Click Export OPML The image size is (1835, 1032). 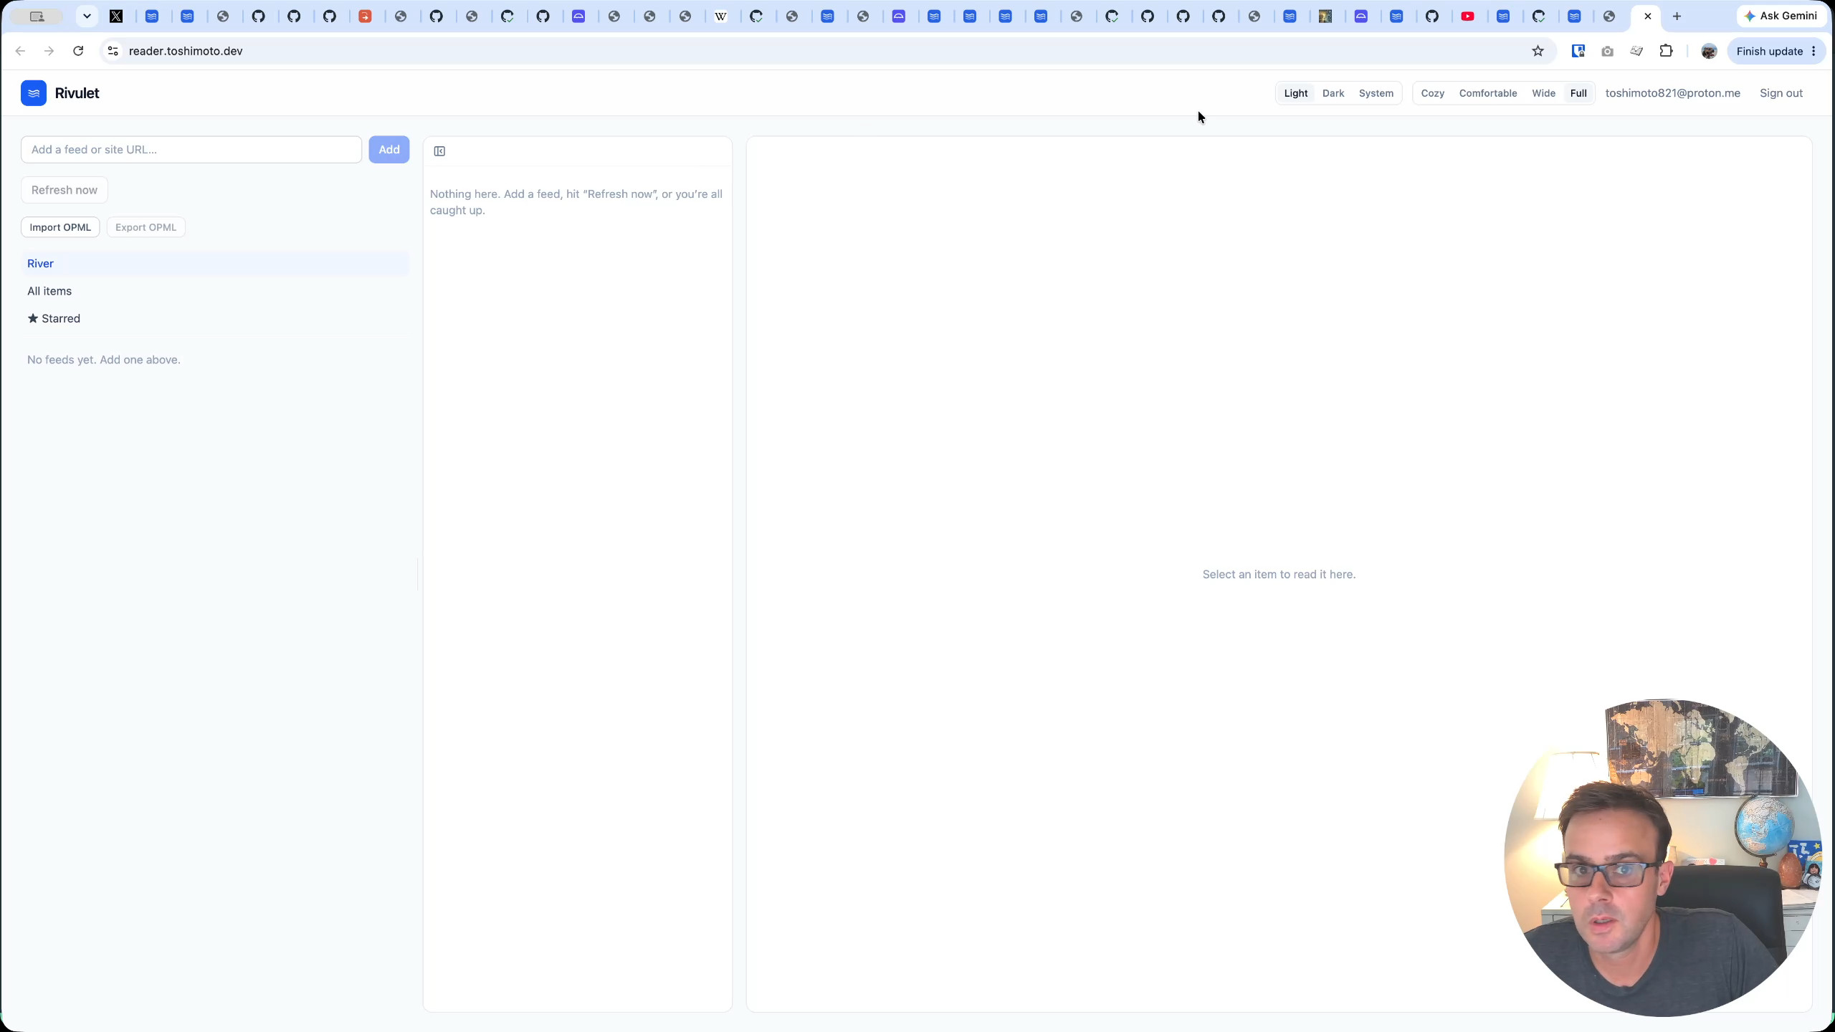(x=146, y=227)
